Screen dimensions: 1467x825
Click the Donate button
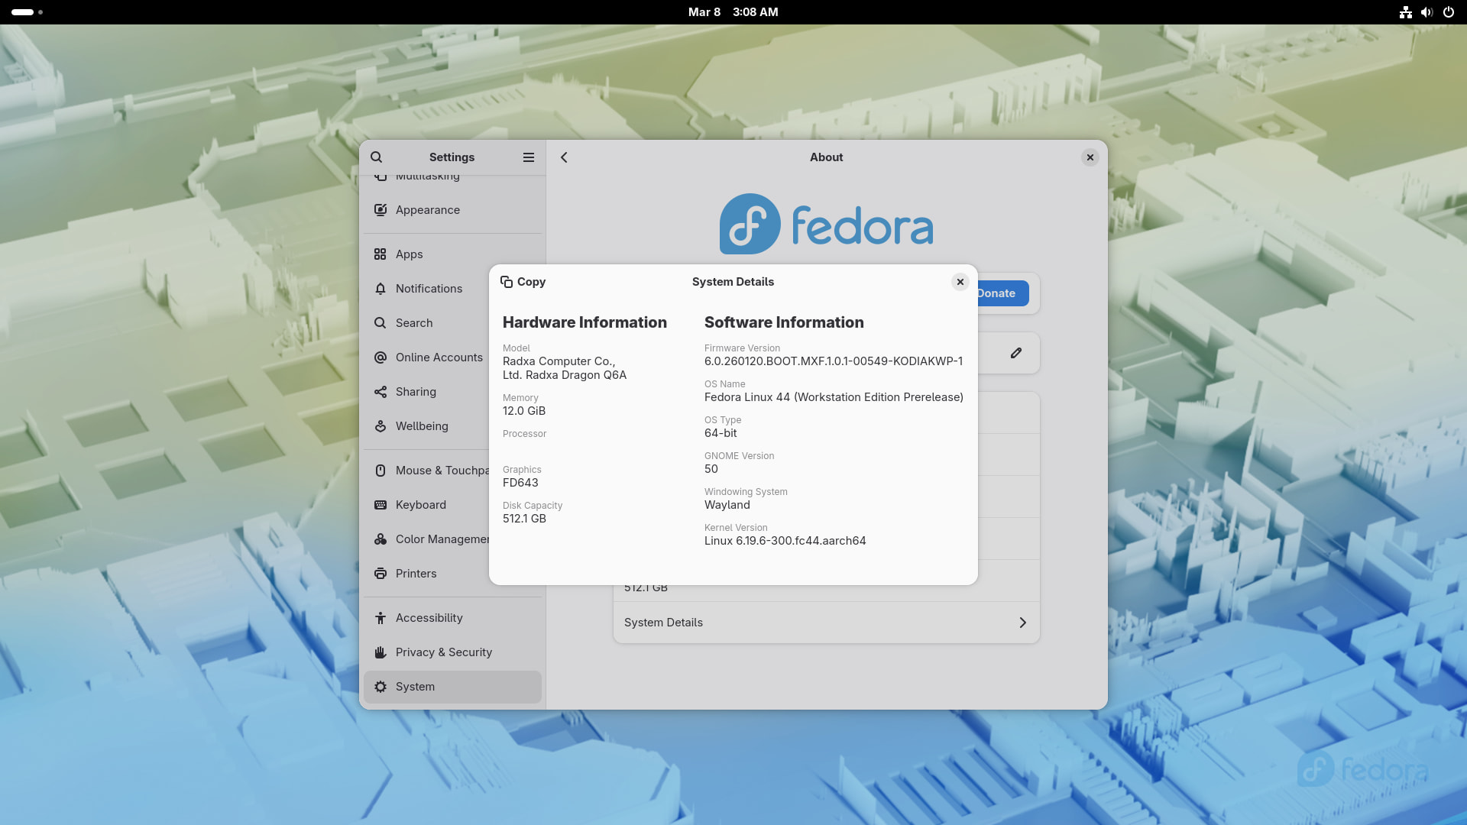click(1002, 293)
